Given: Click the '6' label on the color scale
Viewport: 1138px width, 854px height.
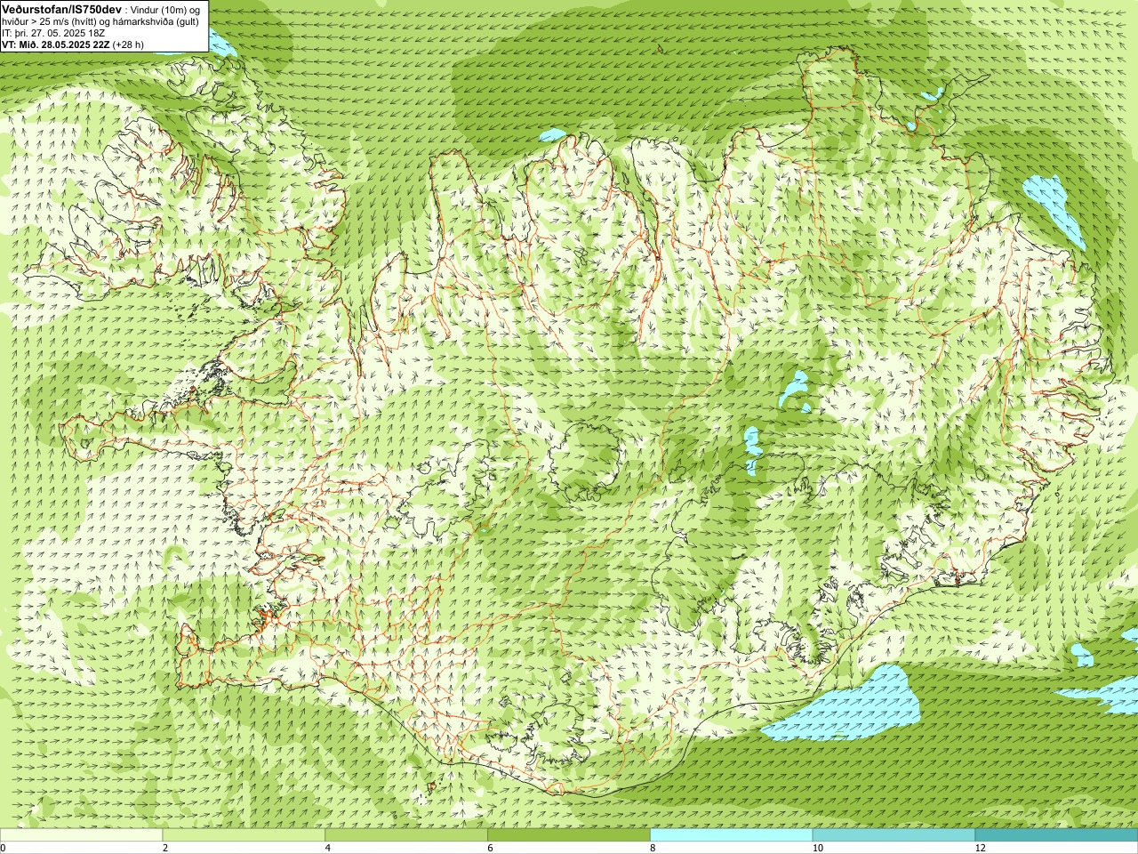Looking at the screenshot, I should click(x=490, y=849).
